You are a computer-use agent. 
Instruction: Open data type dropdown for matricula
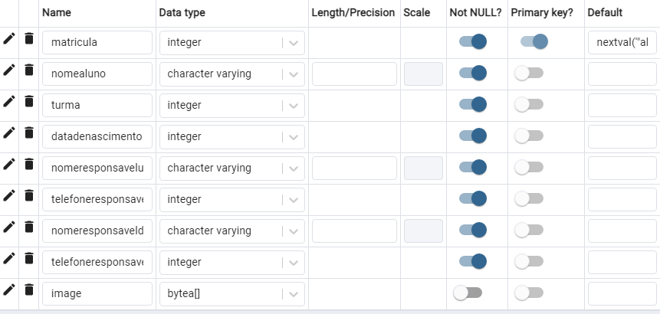click(x=294, y=43)
